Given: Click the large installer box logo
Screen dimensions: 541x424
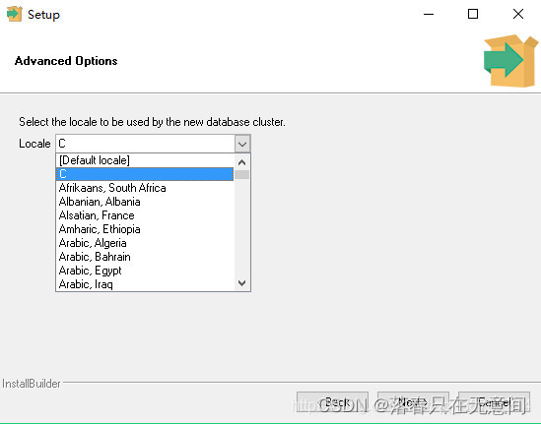Looking at the screenshot, I should coord(510,61).
